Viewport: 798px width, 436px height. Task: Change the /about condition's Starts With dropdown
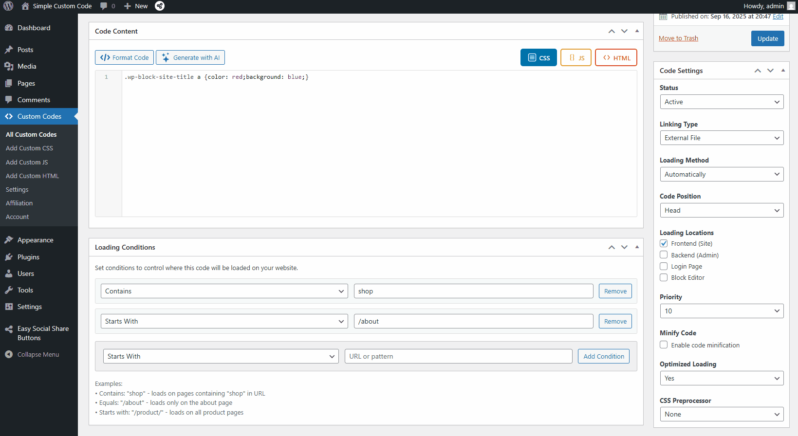[224, 321]
